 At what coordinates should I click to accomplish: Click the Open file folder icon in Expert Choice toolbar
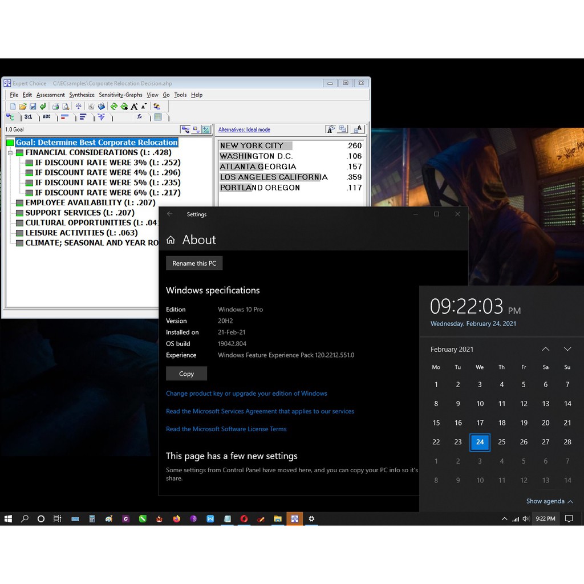point(23,107)
